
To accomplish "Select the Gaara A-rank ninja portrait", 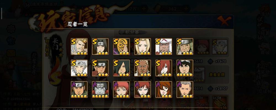I will point(143,89).
